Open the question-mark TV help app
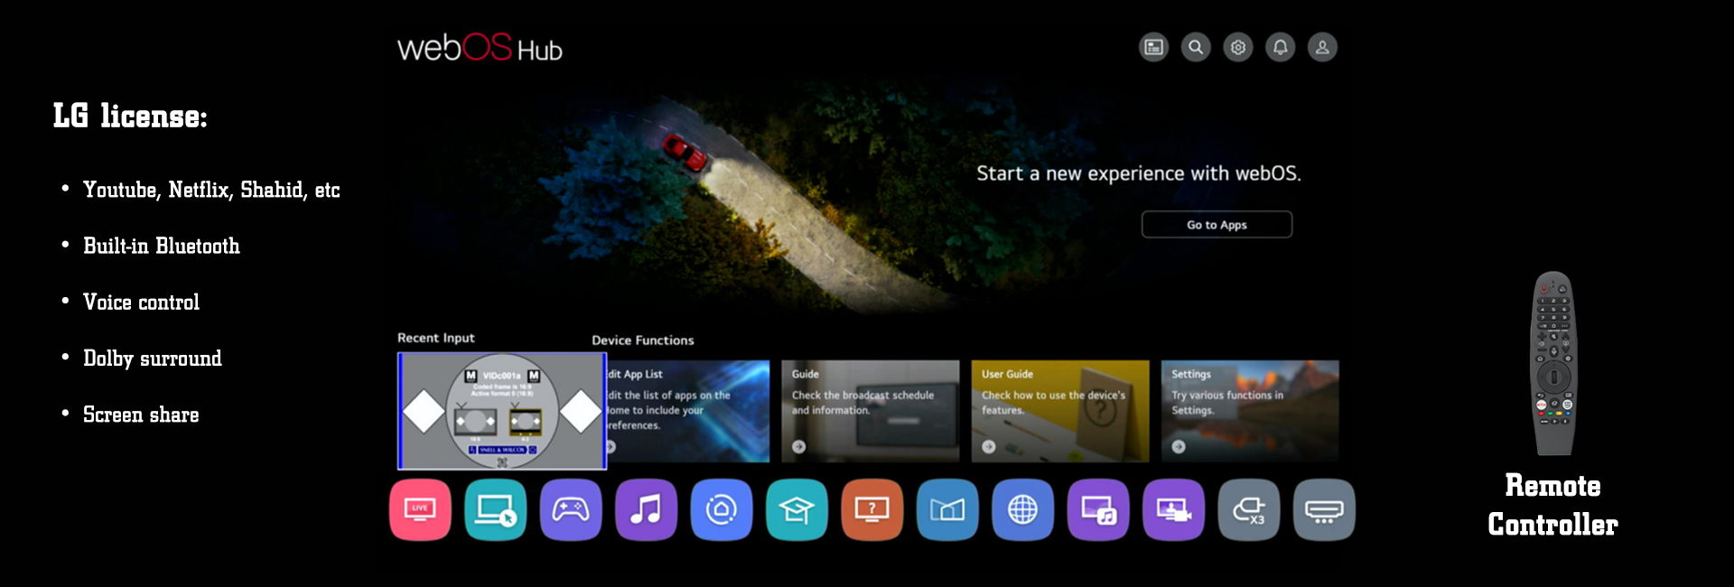The image size is (1734, 587). 872,510
